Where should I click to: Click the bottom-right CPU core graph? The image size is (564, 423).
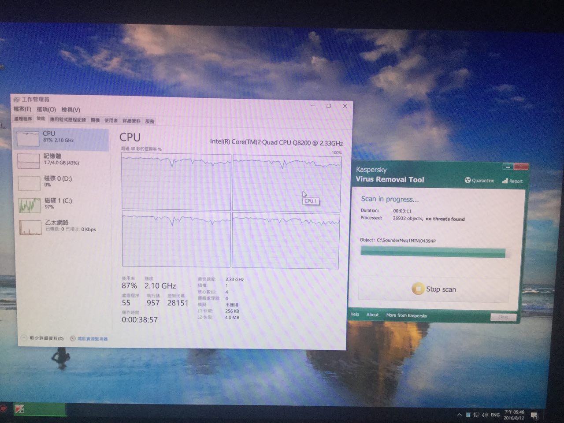[x=286, y=241]
